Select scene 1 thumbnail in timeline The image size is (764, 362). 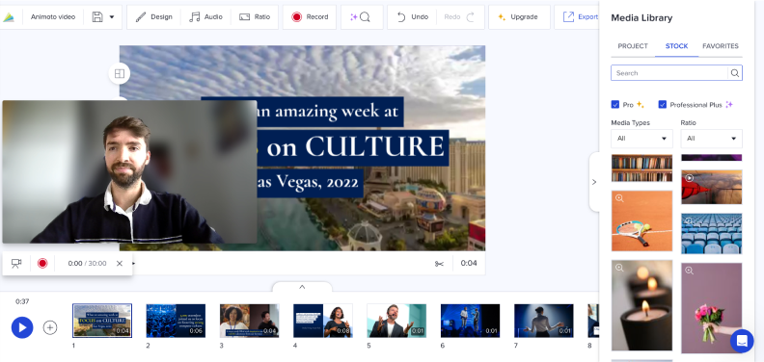[102, 321]
